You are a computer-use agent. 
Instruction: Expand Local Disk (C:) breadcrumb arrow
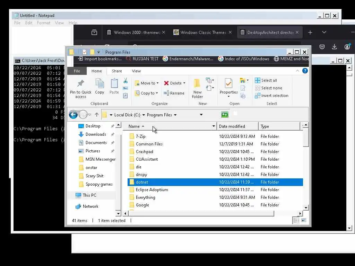coord(144,115)
